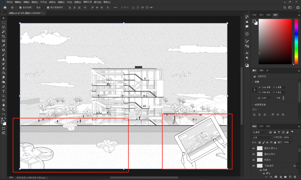Hide layer '图层 8'
The image size is (301, 180).
(254, 160)
